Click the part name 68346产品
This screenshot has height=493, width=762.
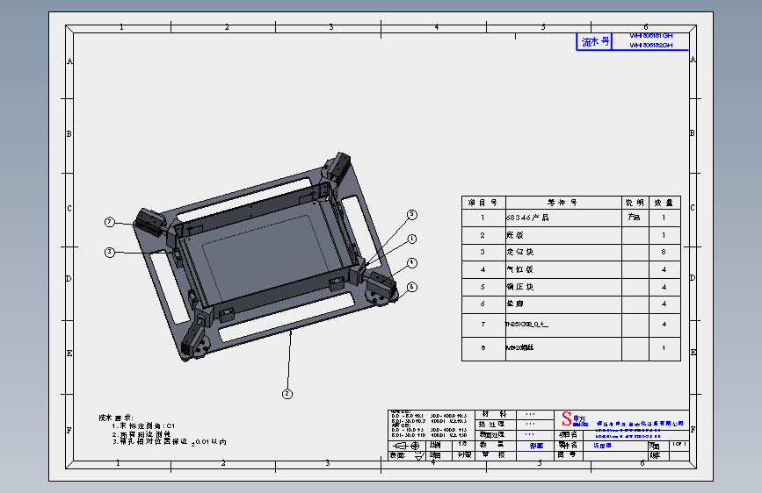(x=527, y=218)
